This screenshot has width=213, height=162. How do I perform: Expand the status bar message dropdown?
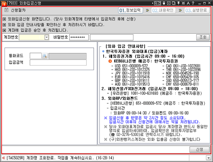(208, 158)
